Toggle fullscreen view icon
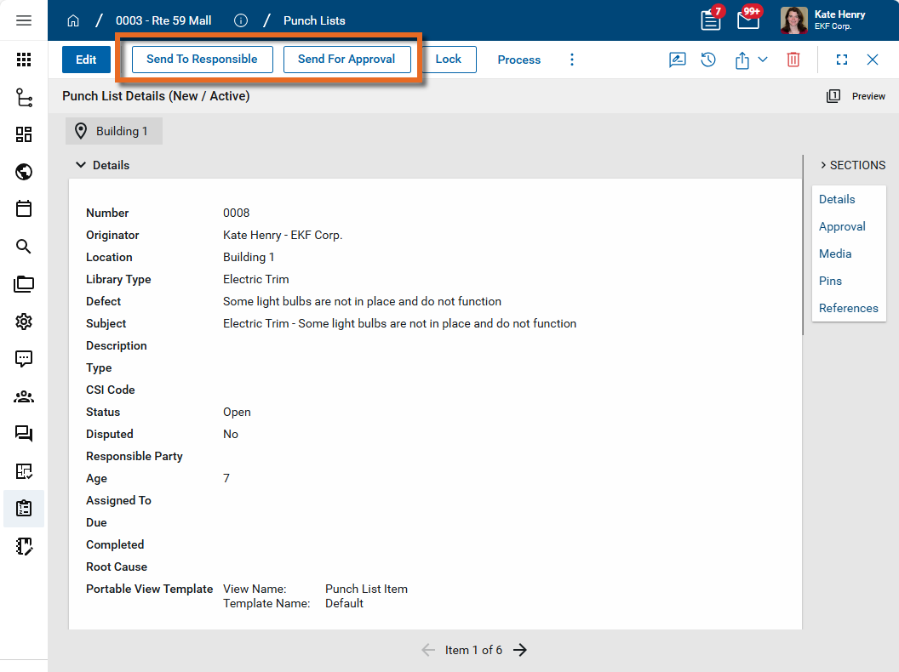 [x=841, y=60]
